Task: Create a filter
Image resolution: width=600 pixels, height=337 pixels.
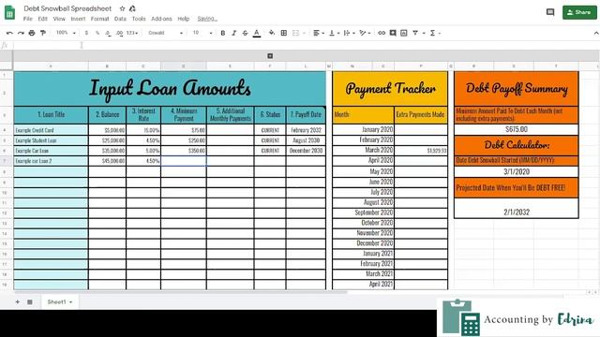Action: click(415, 34)
